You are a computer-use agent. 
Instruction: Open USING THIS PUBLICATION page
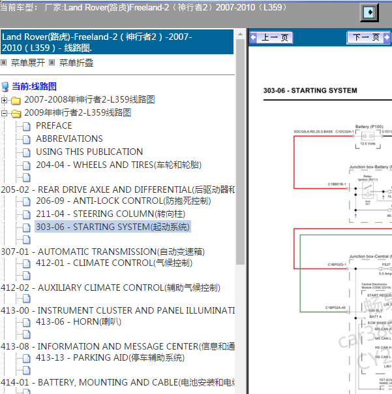click(x=89, y=152)
